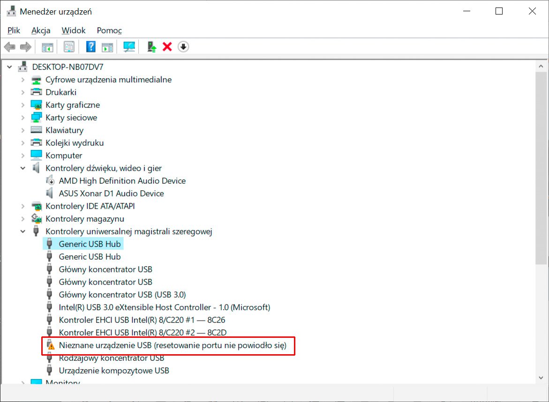This screenshot has width=549, height=402.
Task: Click the Karty graficzne display icon
Action: pyautogui.click(x=36, y=104)
